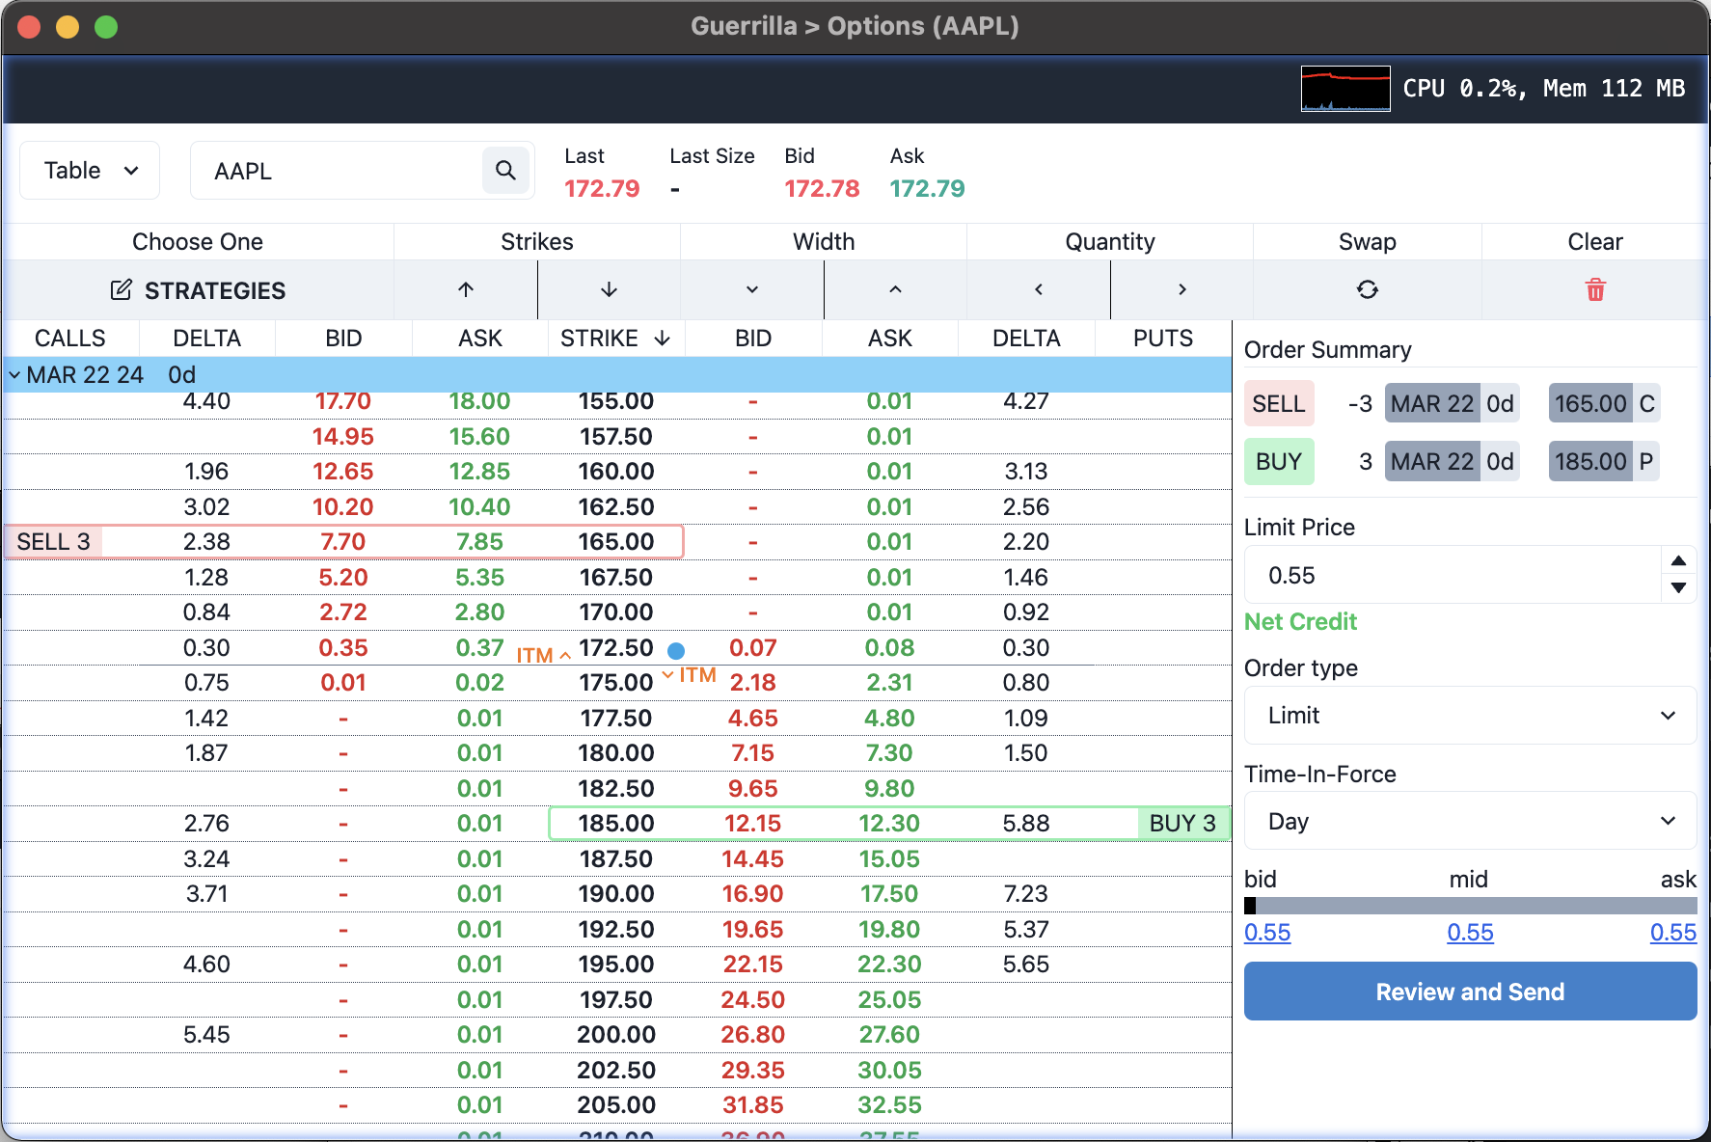Click the underlying Bid 172.78 value
The image size is (1711, 1142).
point(822,188)
